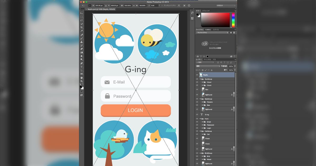Select the Brush tool
This screenshot has height=166, width=316.
click(81, 38)
